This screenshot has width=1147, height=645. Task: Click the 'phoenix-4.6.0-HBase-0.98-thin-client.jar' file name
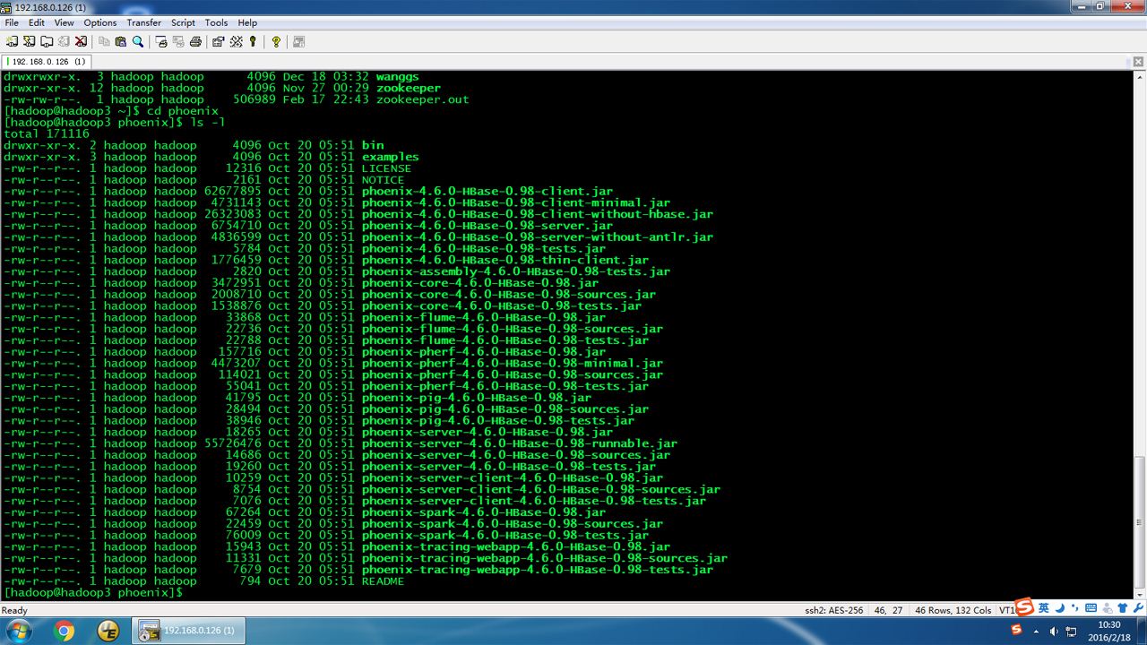pyautogui.click(x=505, y=260)
